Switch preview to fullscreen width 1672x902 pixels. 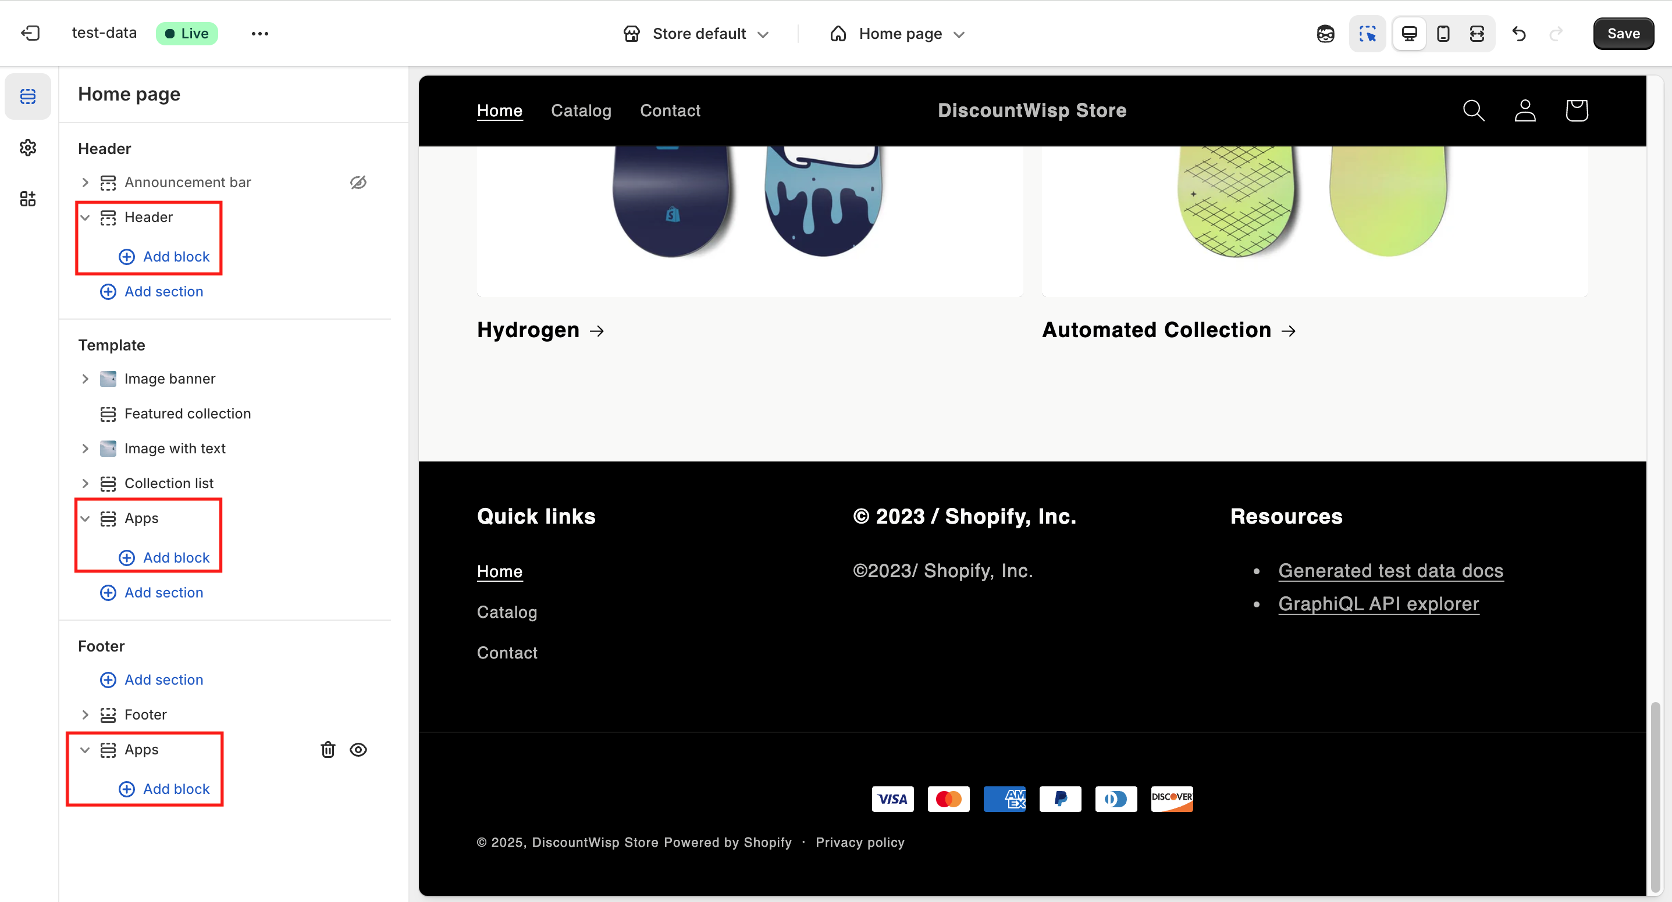(x=1477, y=34)
